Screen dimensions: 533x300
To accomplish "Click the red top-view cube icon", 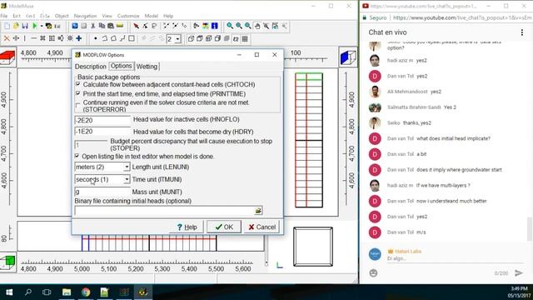I will pos(7,57).
